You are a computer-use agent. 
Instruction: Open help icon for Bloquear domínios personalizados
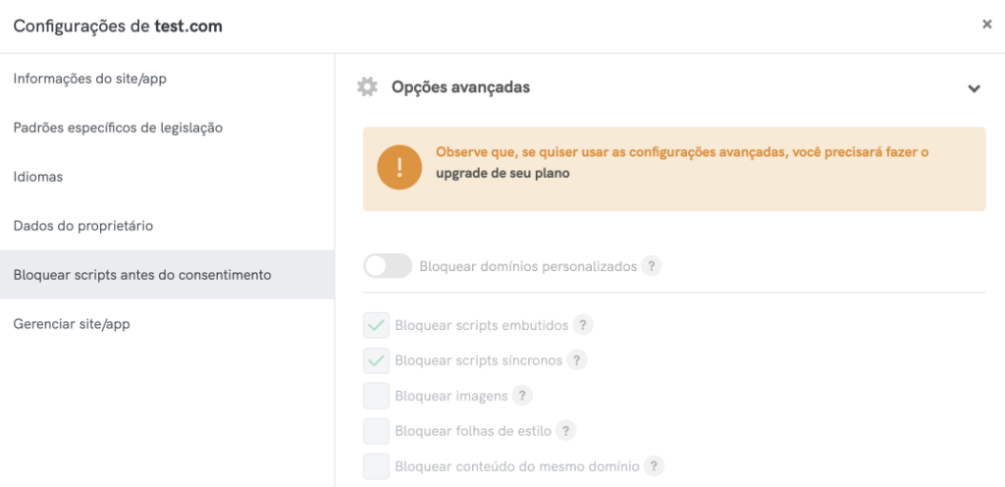pyautogui.click(x=651, y=266)
